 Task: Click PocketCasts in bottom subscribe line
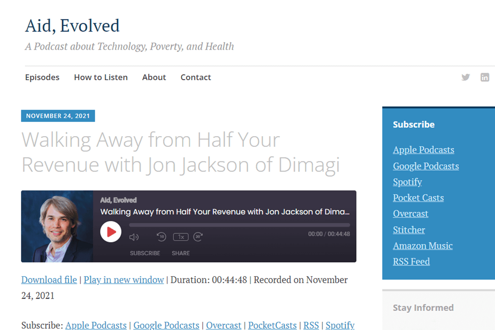(x=272, y=325)
